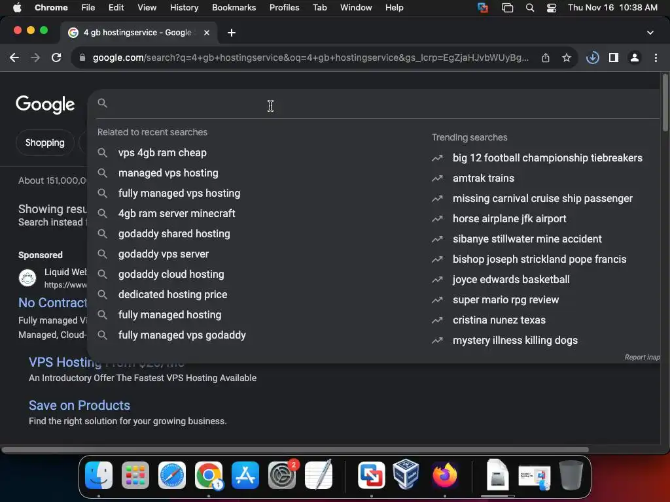Go forward with the browser forward arrow

35,58
